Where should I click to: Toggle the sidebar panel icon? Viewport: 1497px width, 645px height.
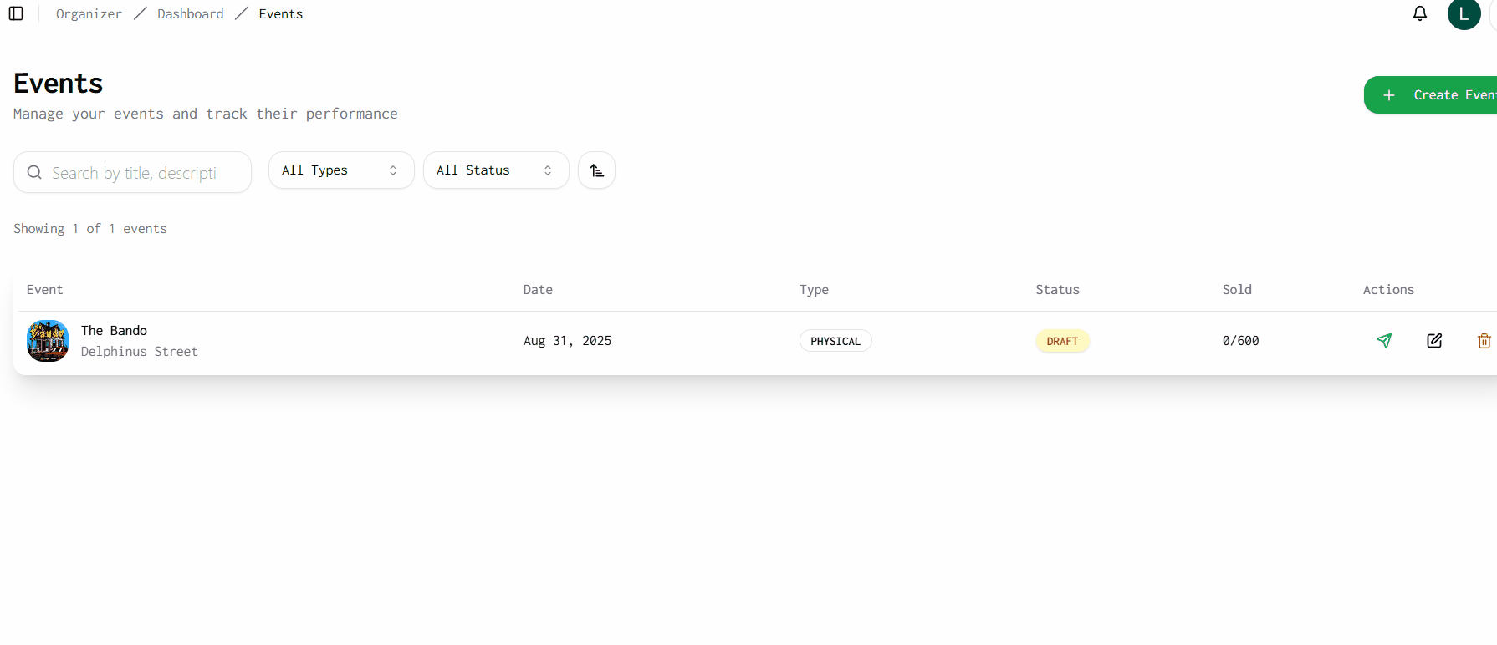point(16,13)
